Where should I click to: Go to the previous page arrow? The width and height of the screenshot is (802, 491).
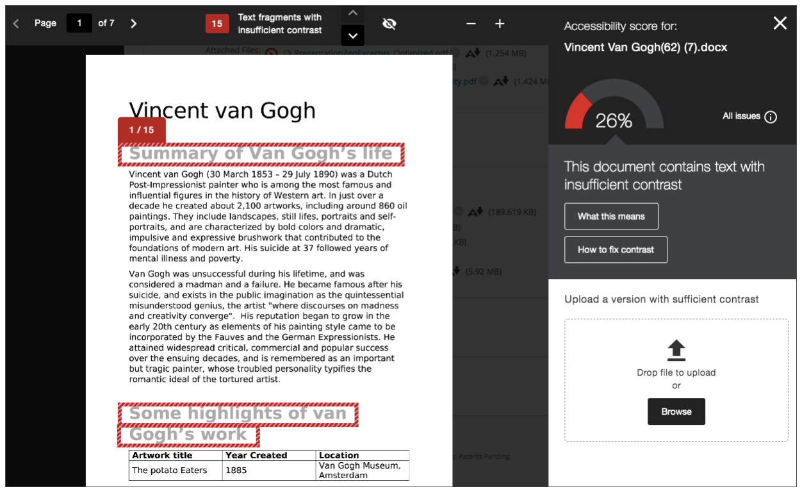16,24
